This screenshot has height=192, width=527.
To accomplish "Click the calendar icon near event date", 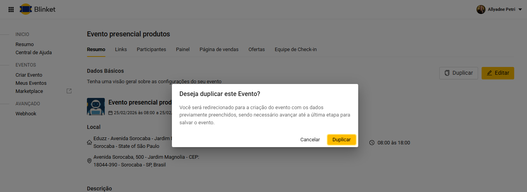I will (x=111, y=113).
